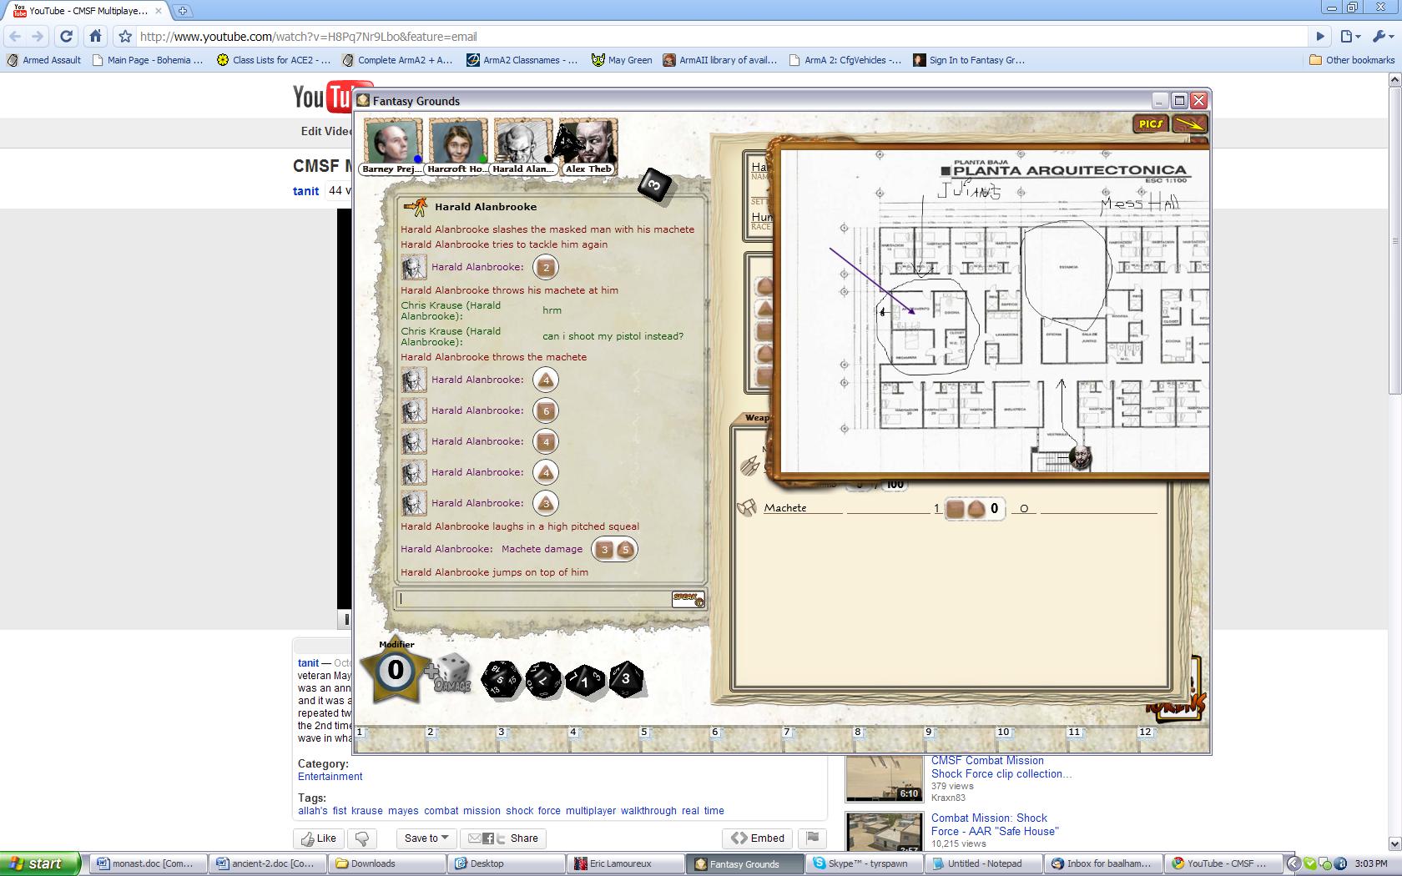The image size is (1402, 876).
Task: Click the yellow arrow pointer tool
Action: [x=1189, y=123]
